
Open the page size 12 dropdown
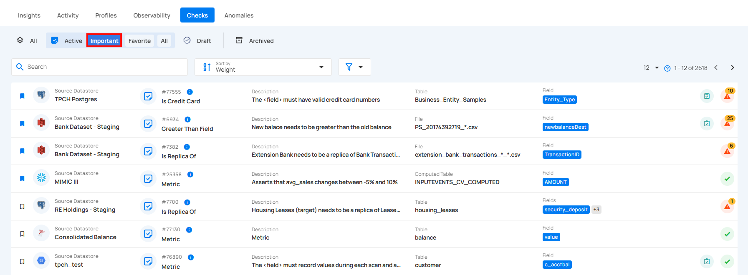pos(651,67)
